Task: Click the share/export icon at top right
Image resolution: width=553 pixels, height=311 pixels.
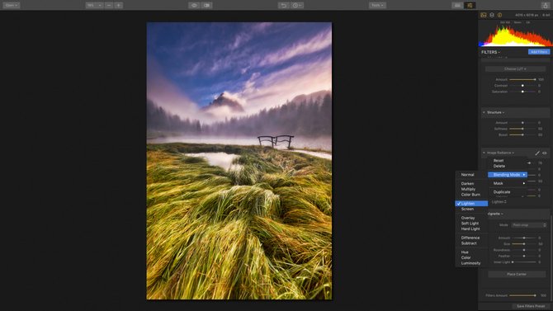Action: click(546, 5)
